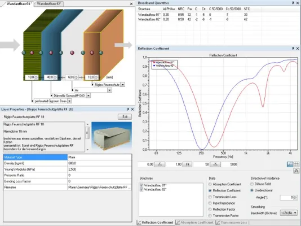
Task: Open perforated Gypsum Board material dropdown
Action: coord(69,101)
